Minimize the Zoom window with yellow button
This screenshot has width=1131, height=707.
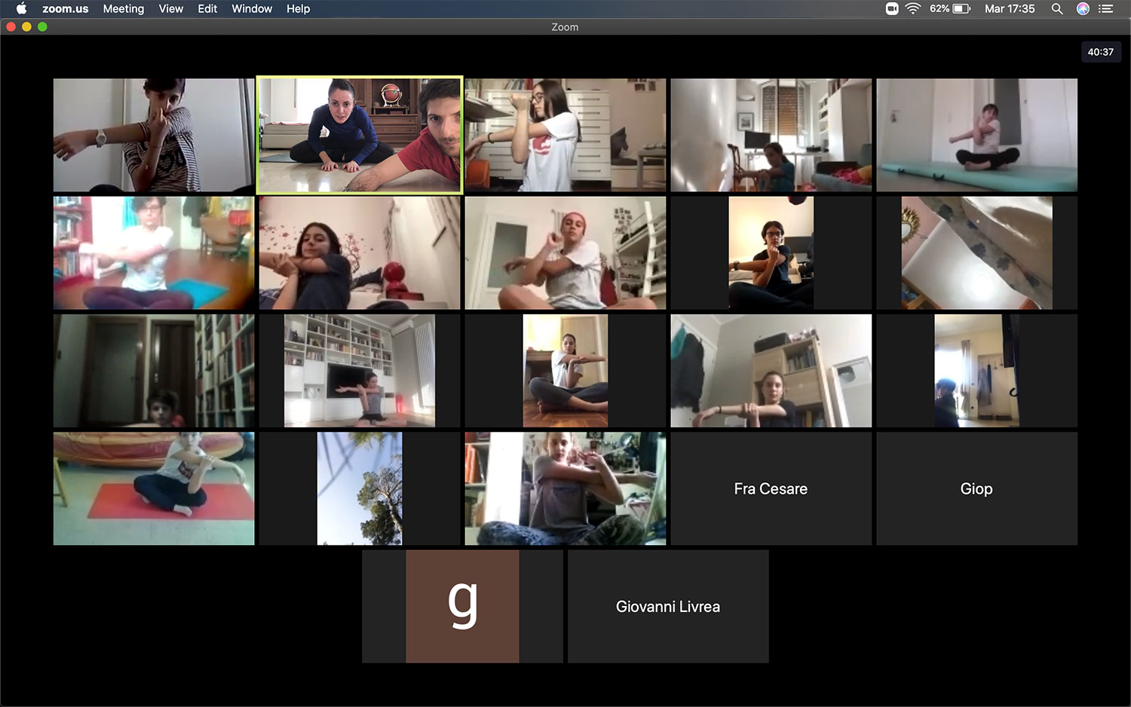click(26, 26)
